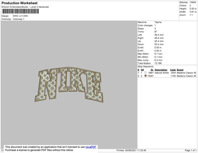Click the Stop Sequence heading

click(146, 67)
